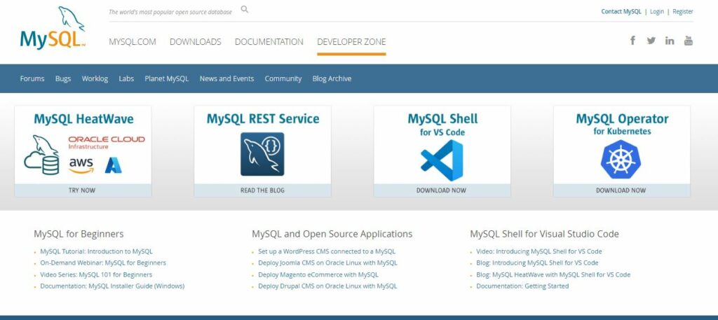Click DOWNLOAD NOW under MySQL Shell
The image size is (718, 320).
[x=442, y=190]
